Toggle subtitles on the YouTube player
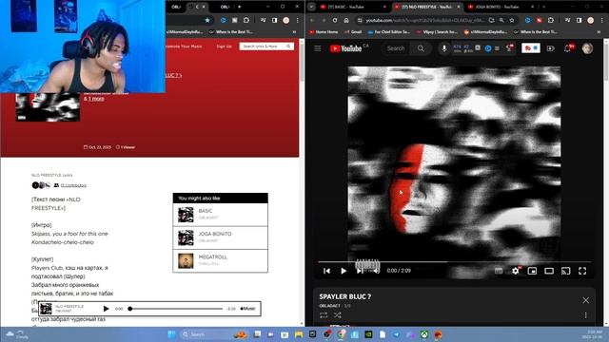This screenshot has width=609, height=342. coord(499,271)
